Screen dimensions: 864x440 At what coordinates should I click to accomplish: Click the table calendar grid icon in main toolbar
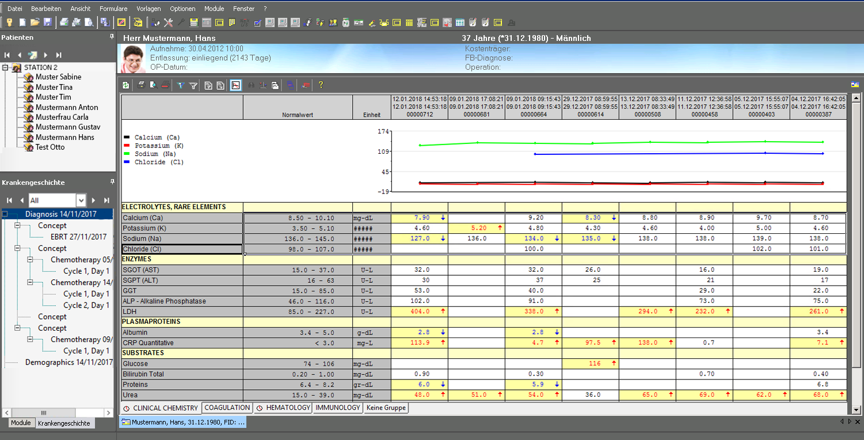coord(460,22)
